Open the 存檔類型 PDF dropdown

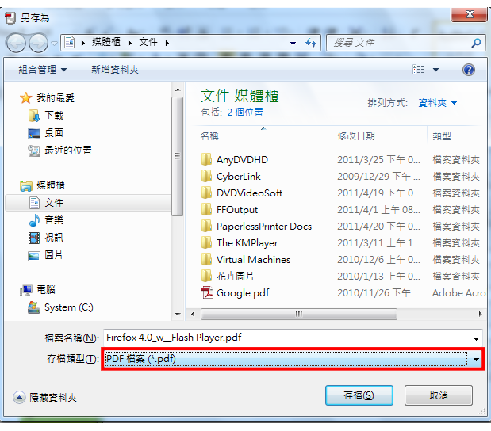[293, 359]
